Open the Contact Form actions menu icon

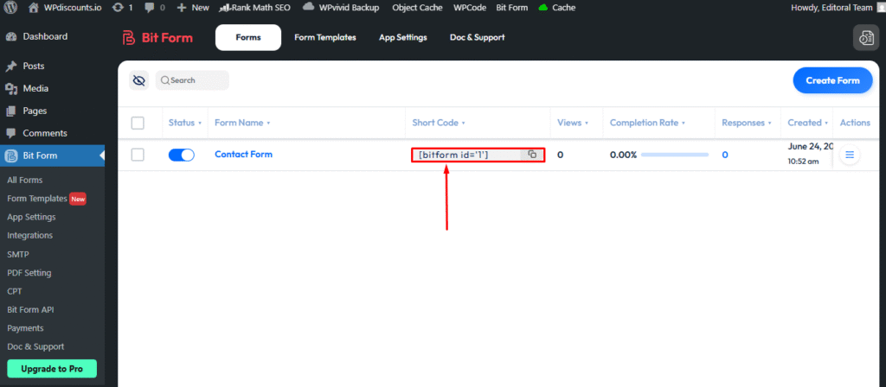[x=850, y=155]
